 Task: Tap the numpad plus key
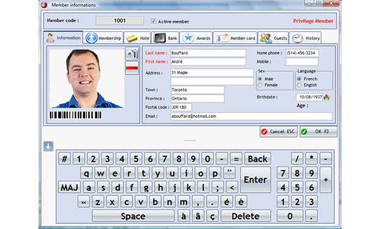click(x=326, y=180)
